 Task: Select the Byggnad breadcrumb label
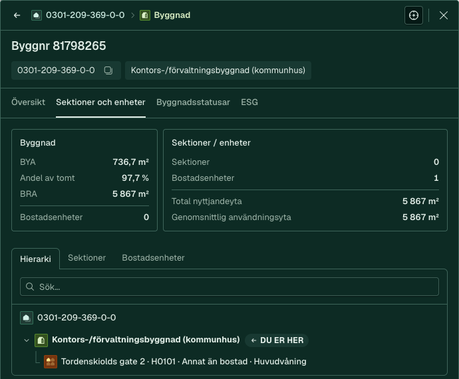click(x=172, y=15)
